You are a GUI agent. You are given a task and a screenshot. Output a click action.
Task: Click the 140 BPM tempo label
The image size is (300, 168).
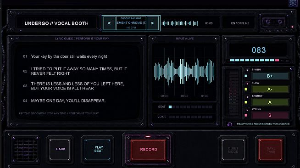coord(131,28)
